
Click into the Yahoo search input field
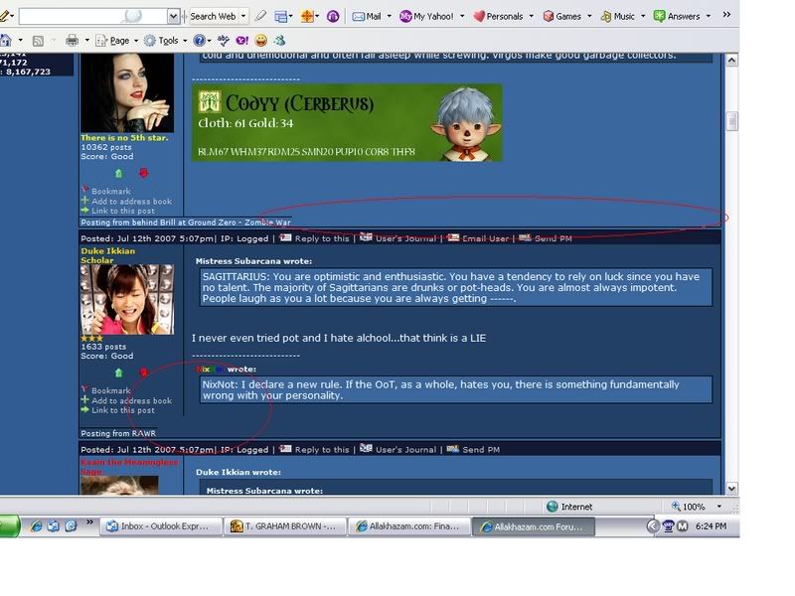coord(92,17)
